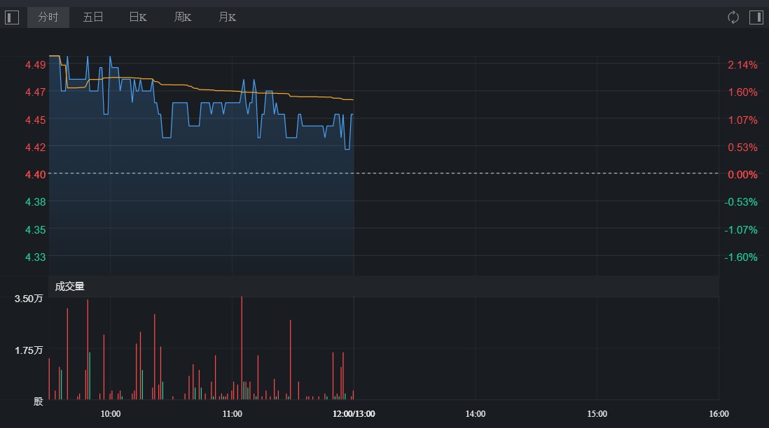This screenshot has height=428, width=769.
Task: Click the 2.14% percentage label
Action: (742, 64)
